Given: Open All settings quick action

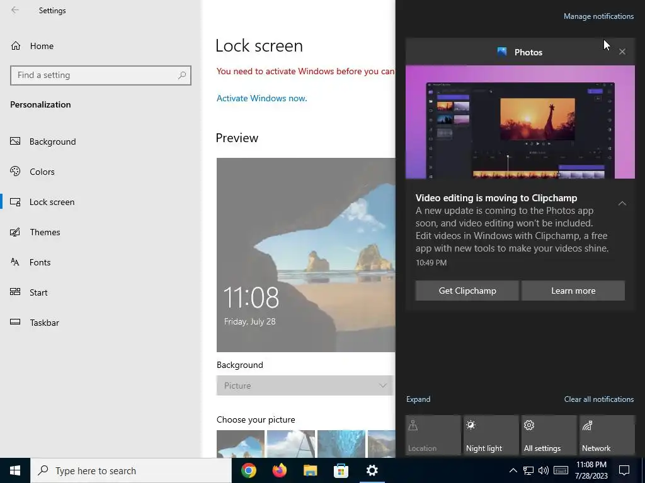Looking at the screenshot, I should [549, 435].
